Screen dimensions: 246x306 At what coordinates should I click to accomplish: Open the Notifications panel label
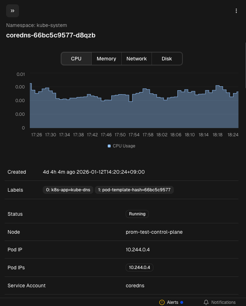tap(223, 302)
